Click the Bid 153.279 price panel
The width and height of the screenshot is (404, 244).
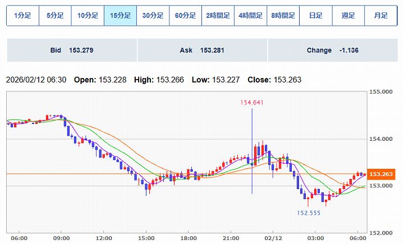(71, 50)
